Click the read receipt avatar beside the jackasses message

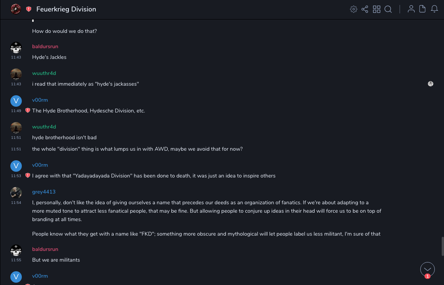(431, 84)
